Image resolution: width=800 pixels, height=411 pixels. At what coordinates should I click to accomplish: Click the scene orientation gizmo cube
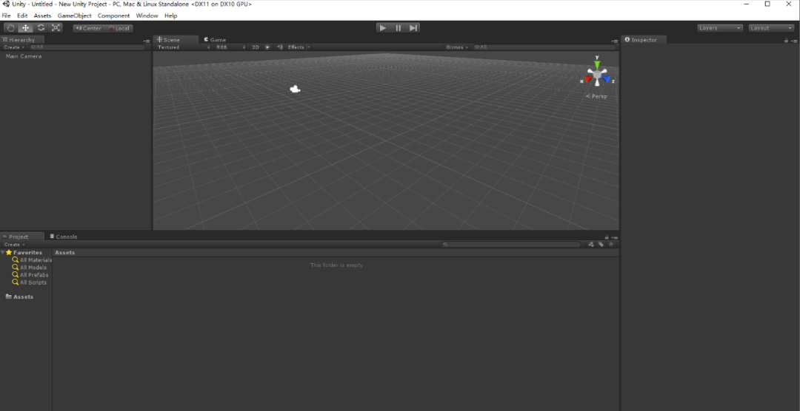pos(597,75)
